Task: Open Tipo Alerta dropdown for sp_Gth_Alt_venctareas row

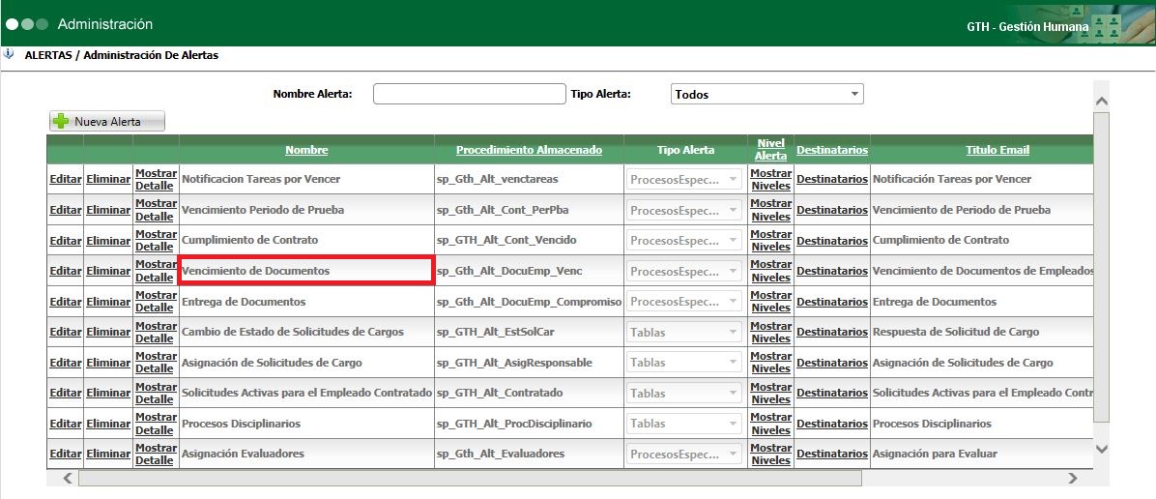Action: [x=685, y=179]
